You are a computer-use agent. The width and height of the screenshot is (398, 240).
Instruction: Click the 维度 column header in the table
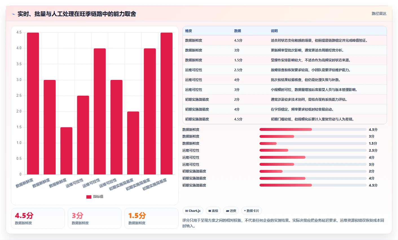188,31
